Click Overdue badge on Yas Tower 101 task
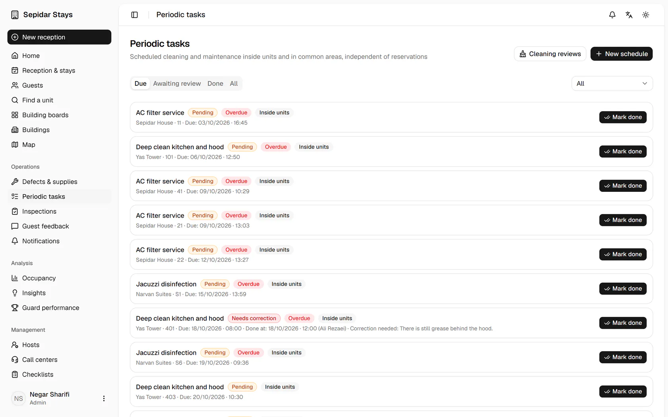This screenshot has height=417, width=668. point(276,147)
